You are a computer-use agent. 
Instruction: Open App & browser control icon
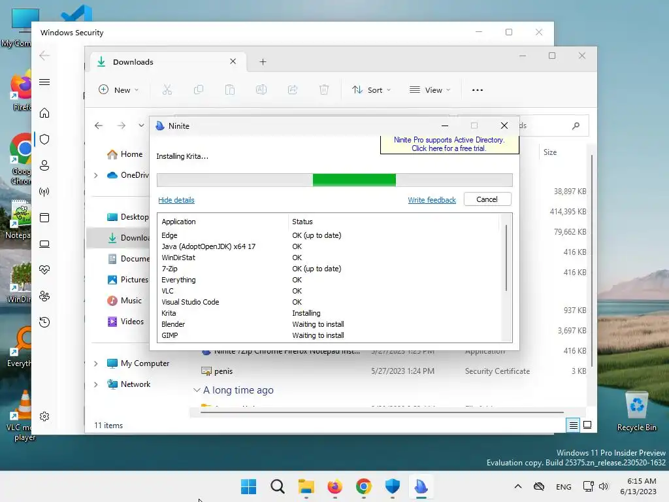pyautogui.click(x=44, y=218)
